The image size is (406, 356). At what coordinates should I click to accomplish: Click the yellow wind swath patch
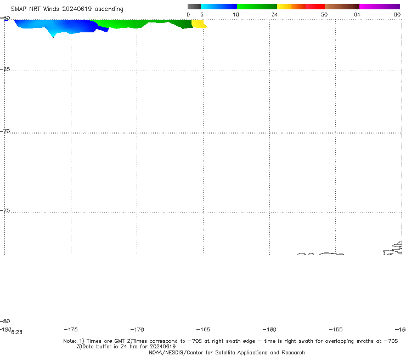[x=198, y=24]
